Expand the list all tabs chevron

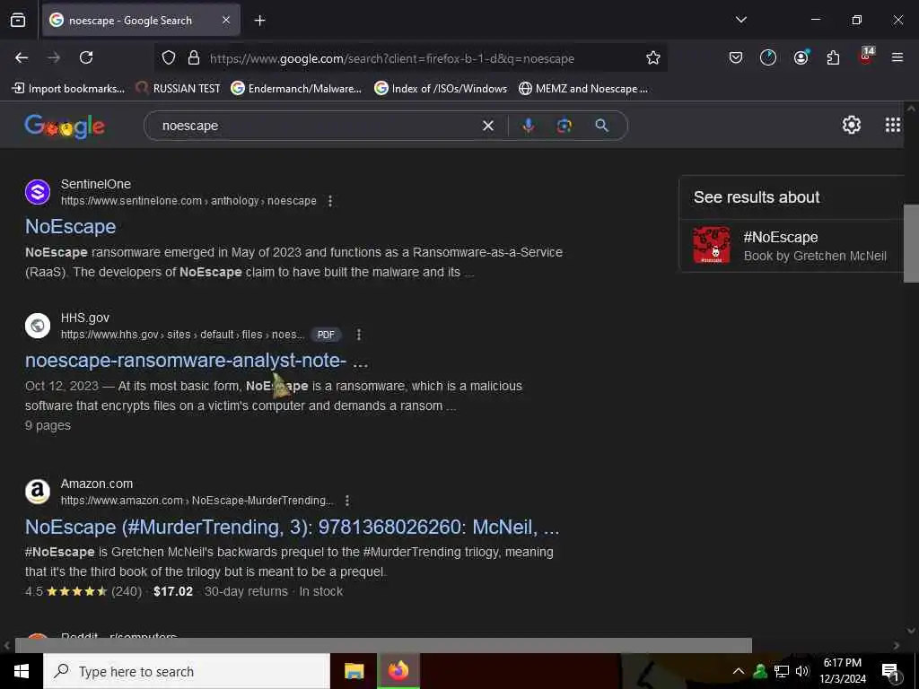[741, 20]
